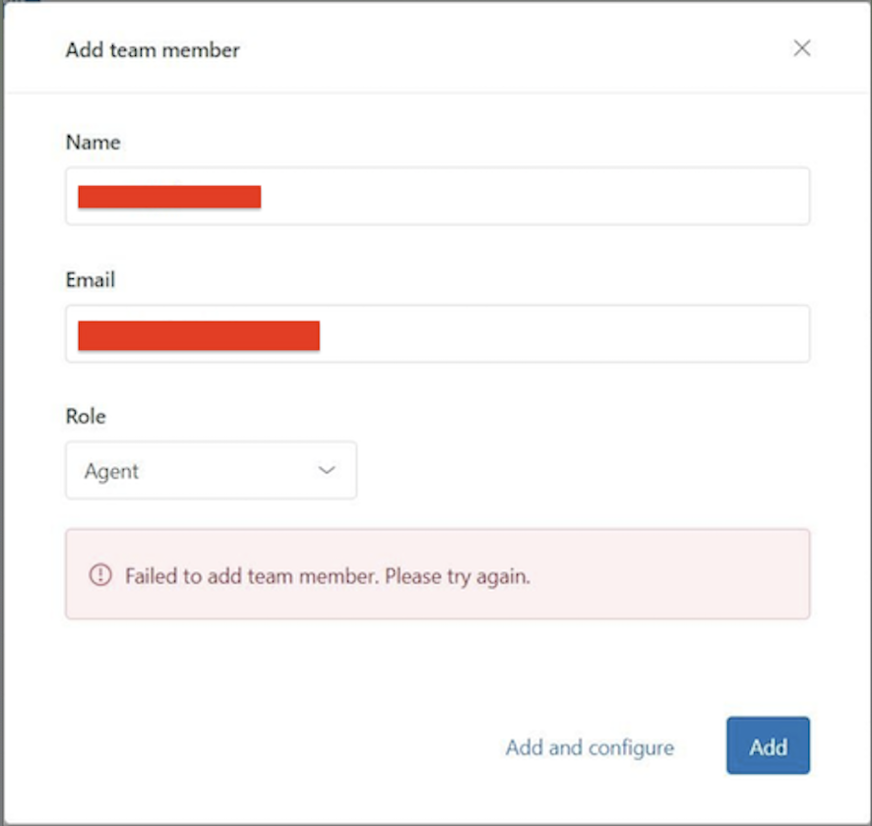This screenshot has width=872, height=826.
Task: Select the Agent text in Role combo box
Action: (111, 471)
